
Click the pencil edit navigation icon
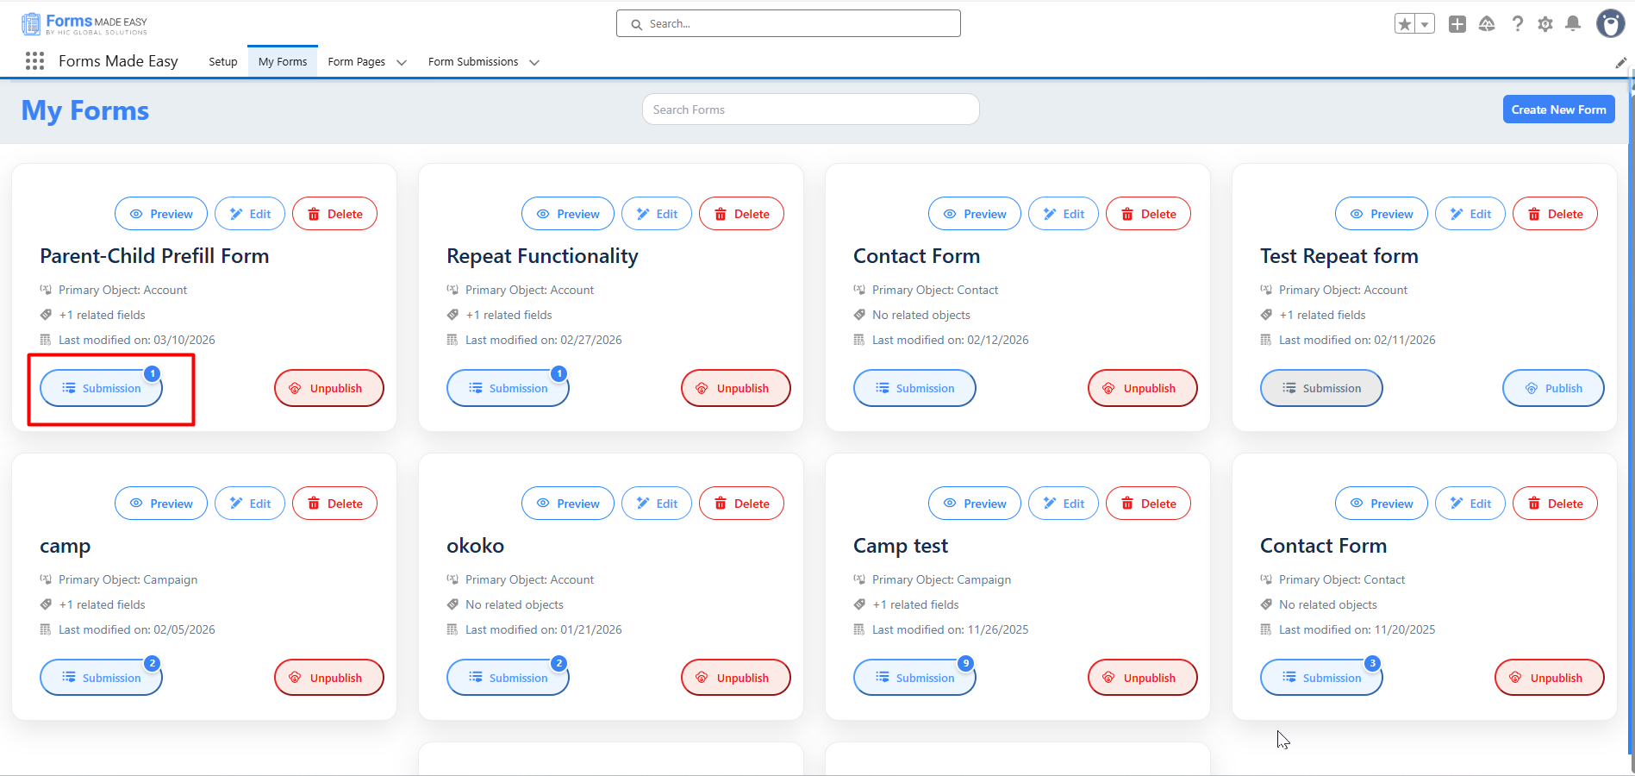[1620, 62]
